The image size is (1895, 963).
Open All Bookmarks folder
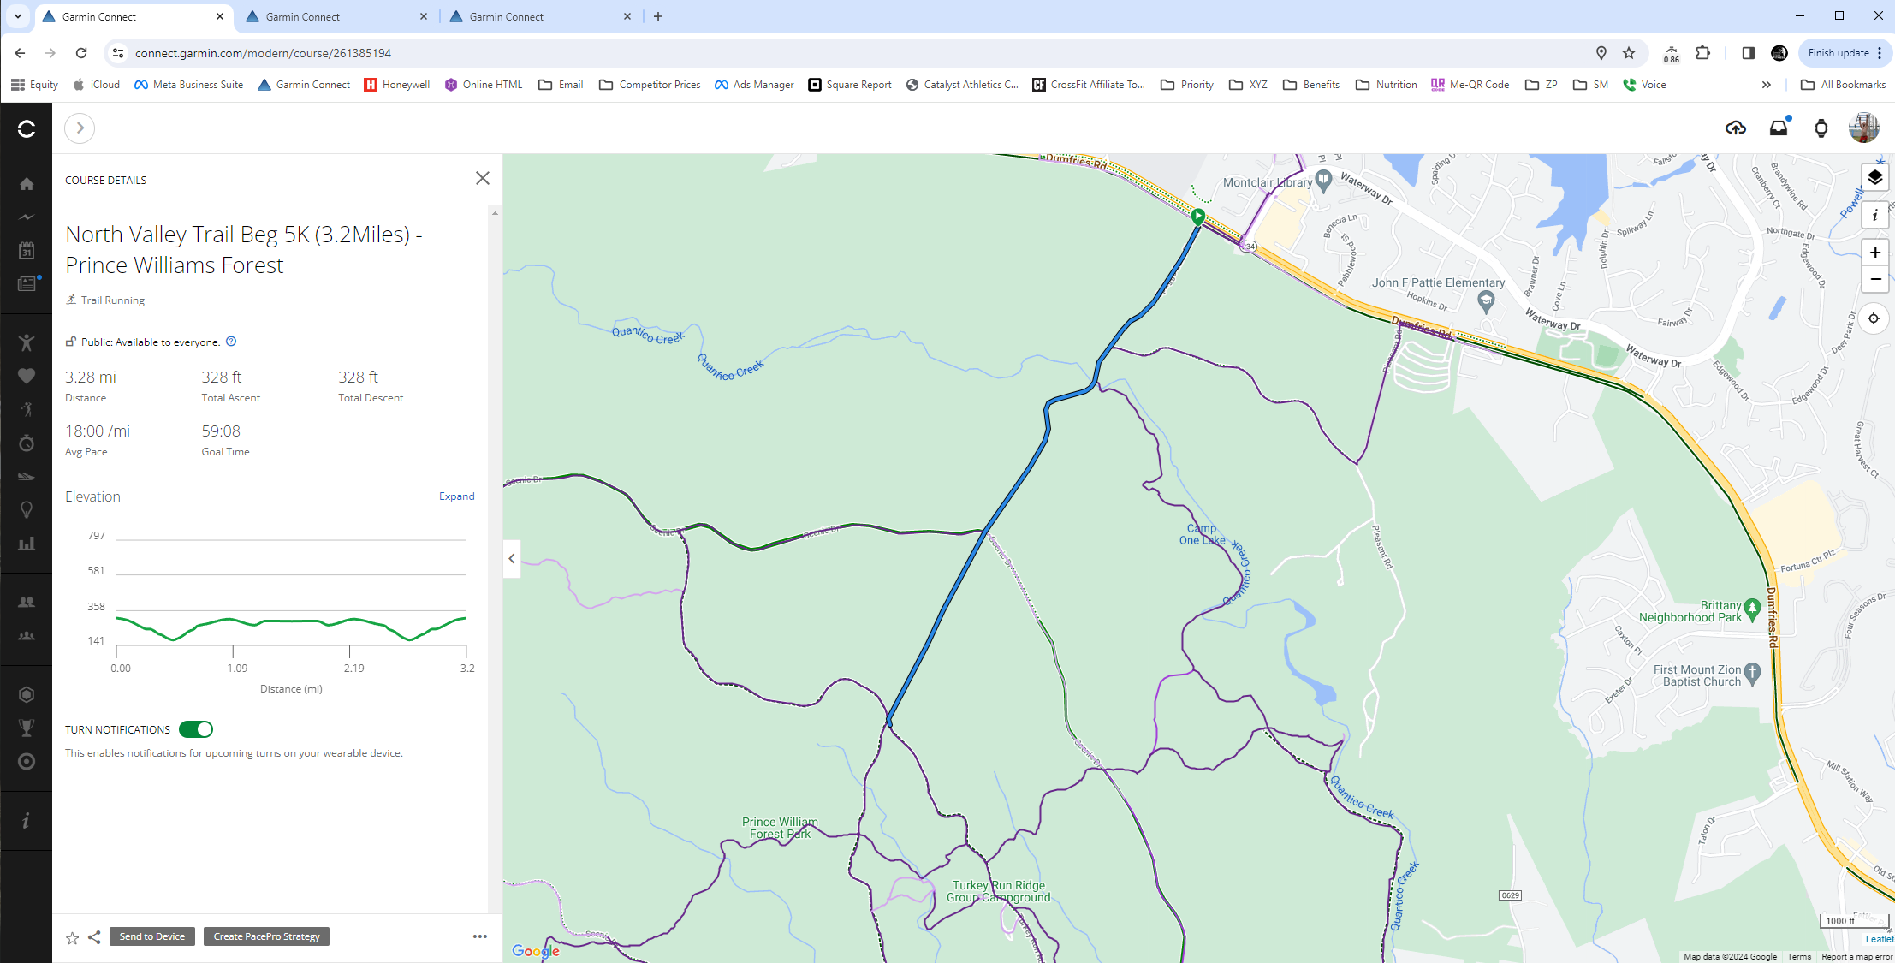click(1844, 85)
